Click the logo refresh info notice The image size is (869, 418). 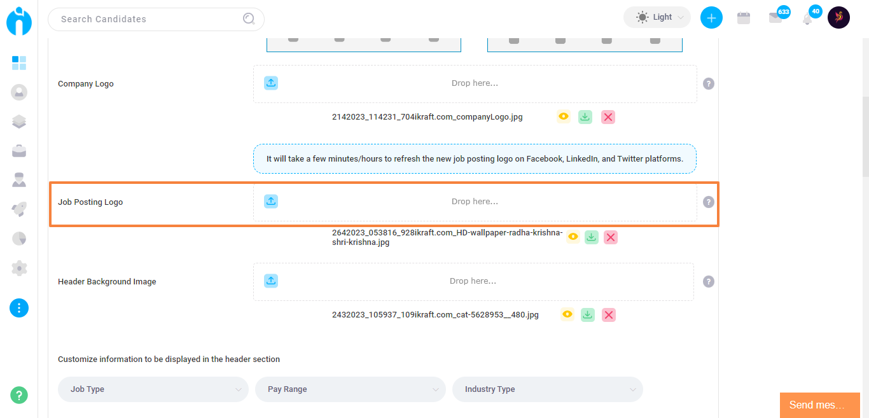pyautogui.click(x=475, y=159)
